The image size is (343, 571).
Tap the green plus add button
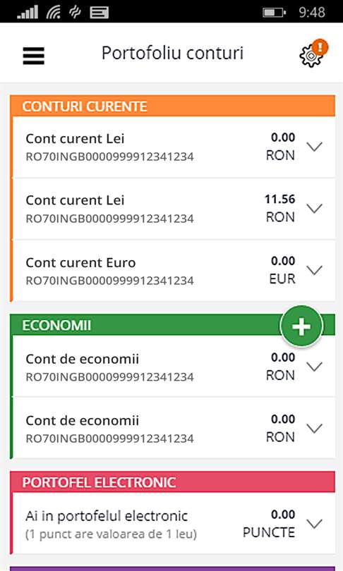301,326
